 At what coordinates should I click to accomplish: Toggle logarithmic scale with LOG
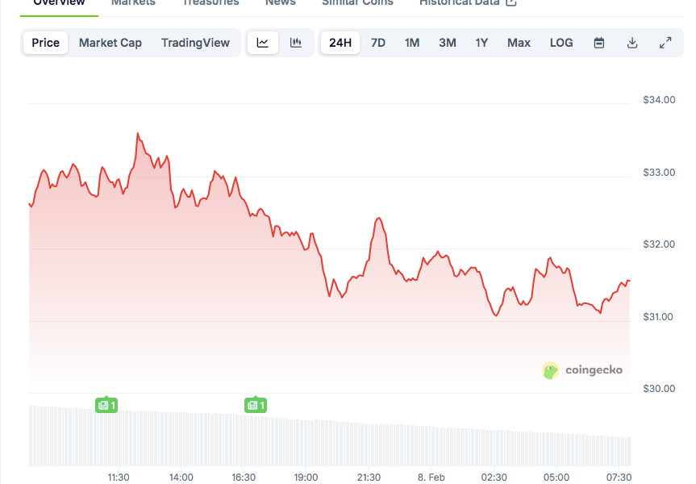[561, 42]
